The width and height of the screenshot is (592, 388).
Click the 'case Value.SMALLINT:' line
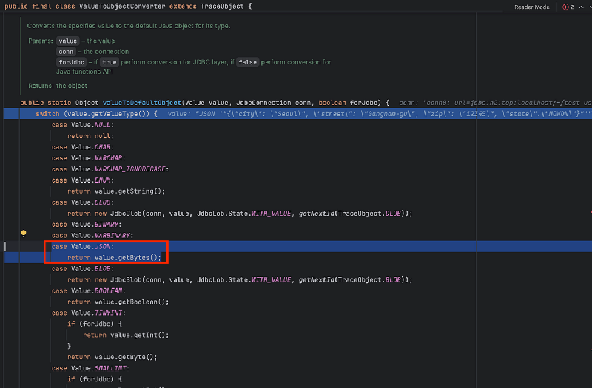[x=90, y=368]
